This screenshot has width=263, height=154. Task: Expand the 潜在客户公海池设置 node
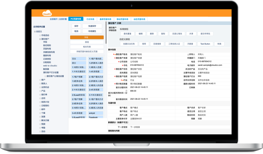click(x=45, y=76)
